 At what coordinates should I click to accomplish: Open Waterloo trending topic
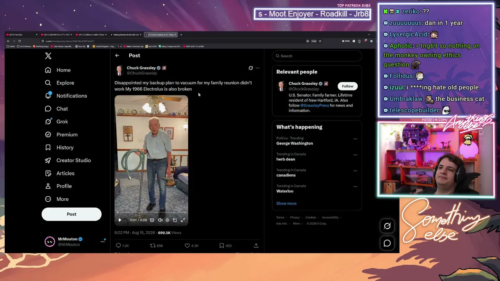(285, 191)
